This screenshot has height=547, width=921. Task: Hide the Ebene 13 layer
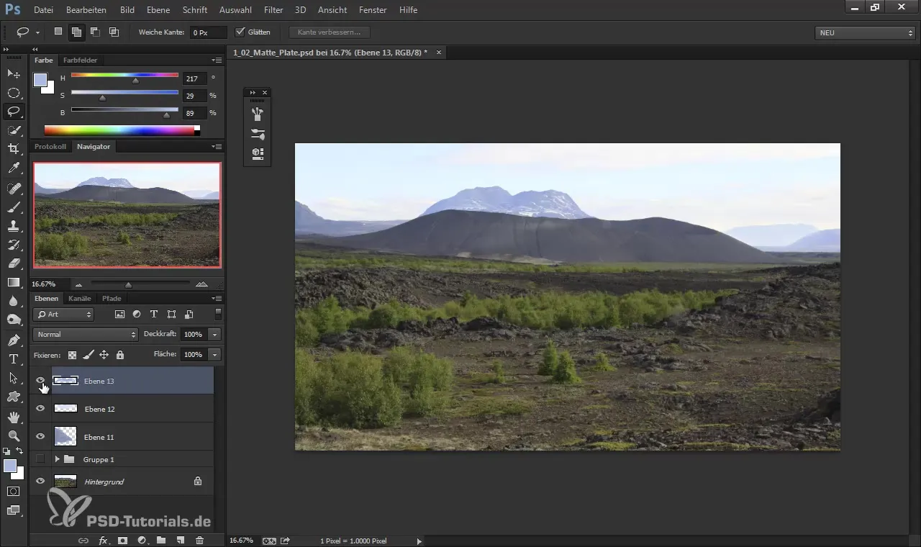point(40,381)
